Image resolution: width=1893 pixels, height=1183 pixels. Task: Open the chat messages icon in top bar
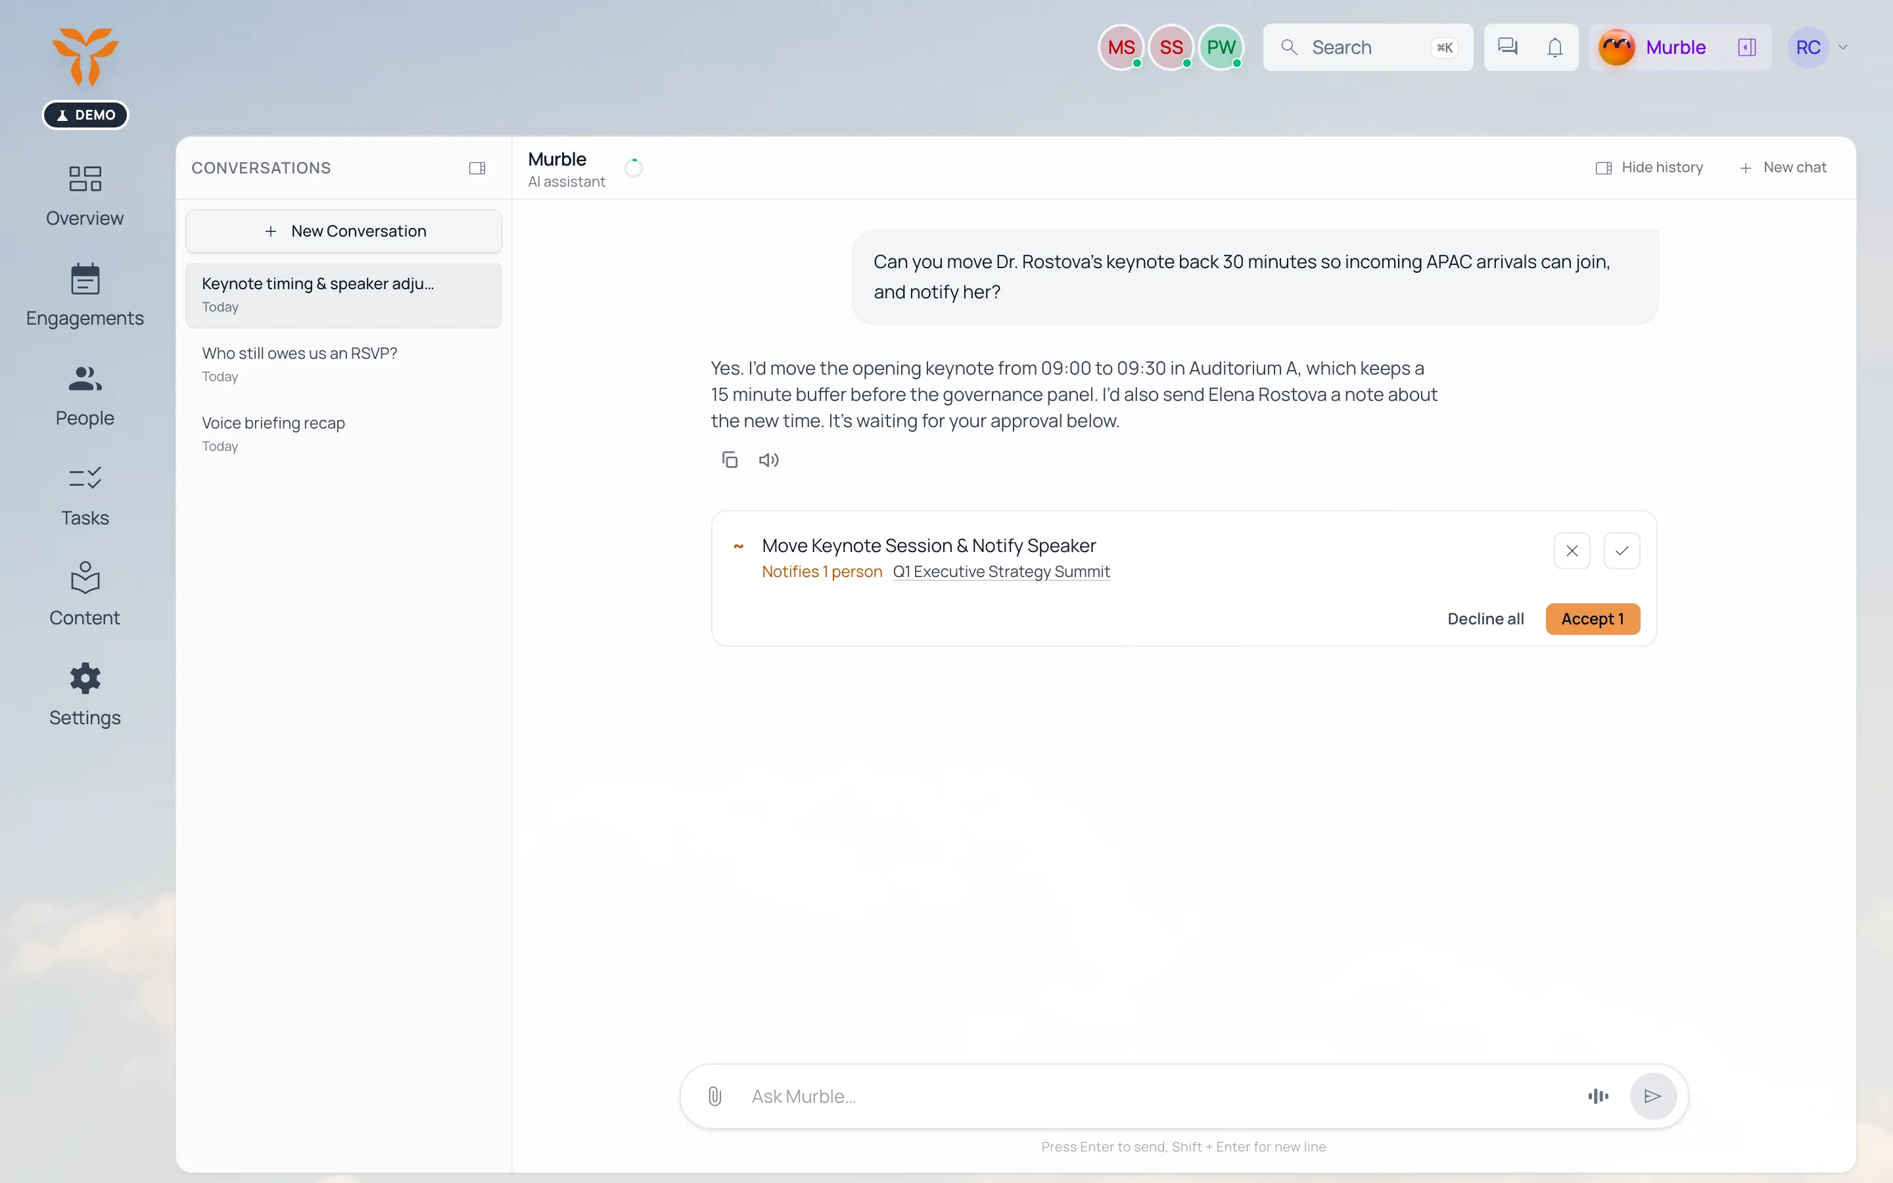coord(1507,47)
